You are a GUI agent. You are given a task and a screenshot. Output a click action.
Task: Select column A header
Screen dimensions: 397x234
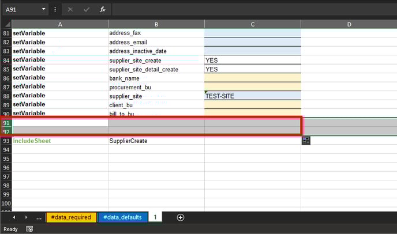pos(60,24)
